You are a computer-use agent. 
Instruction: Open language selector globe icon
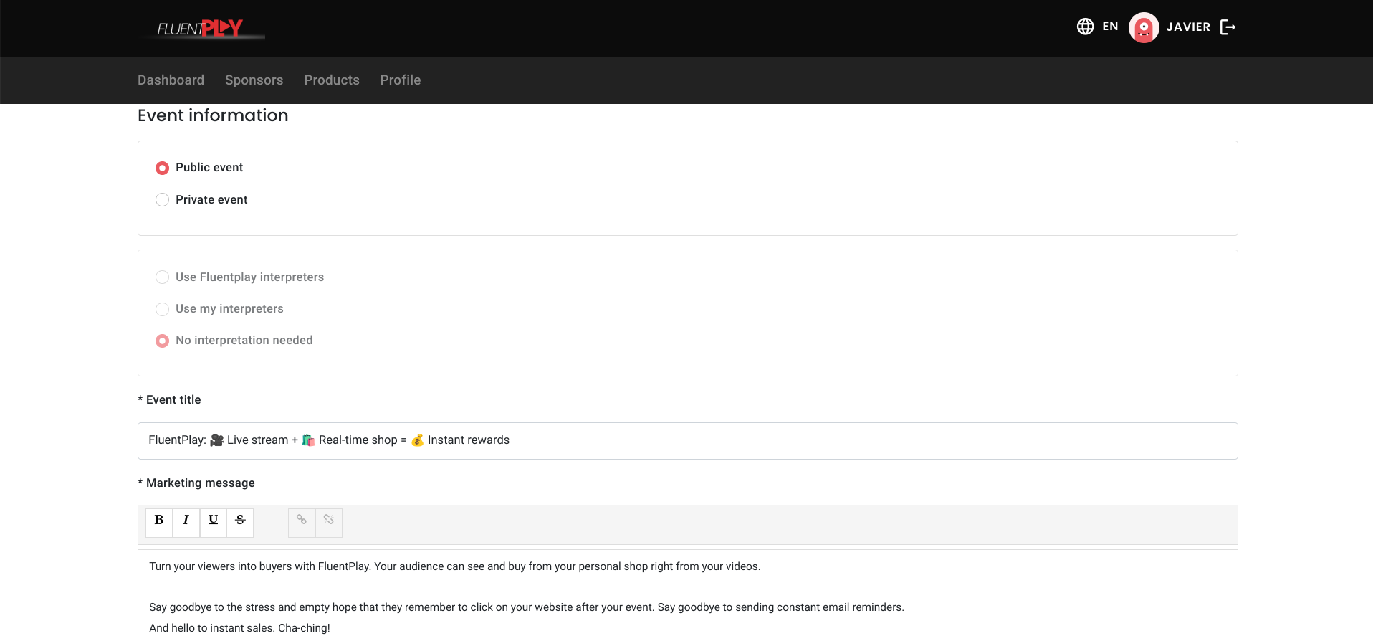click(1085, 27)
